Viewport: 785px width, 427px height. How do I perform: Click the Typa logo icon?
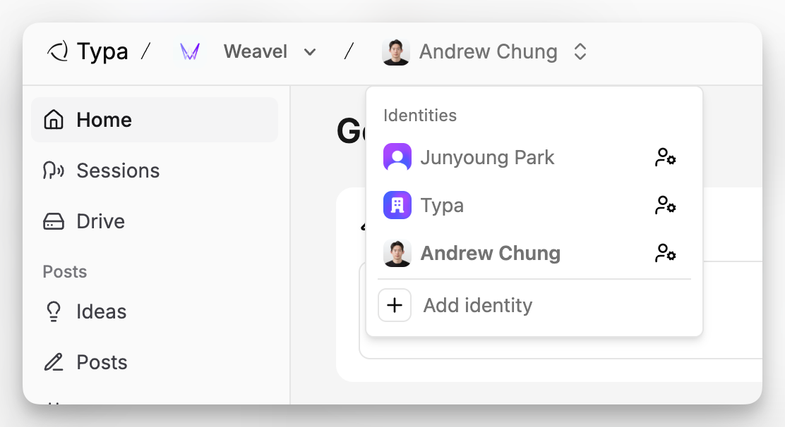point(58,51)
